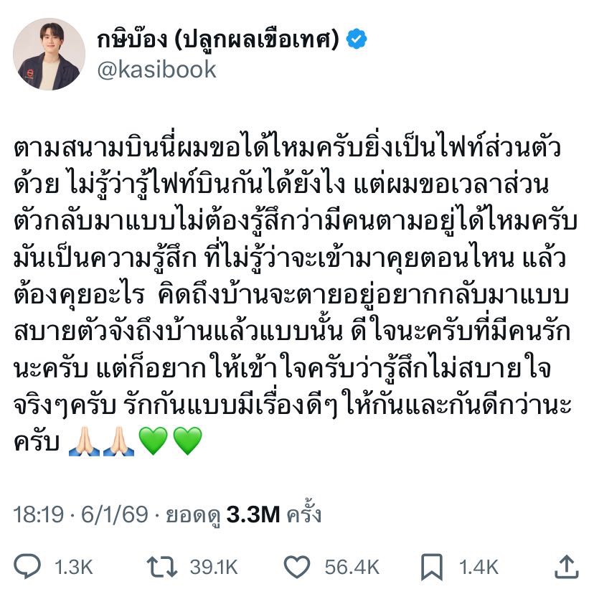Click the 39.1K reposts count
This screenshot has width=594, height=612.
(x=213, y=568)
